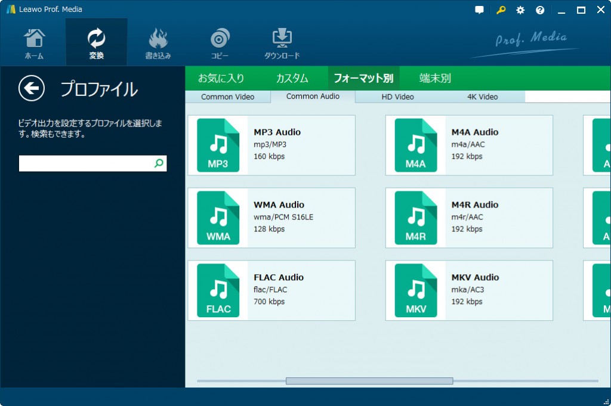Select the 書き込み burn module
Image resolution: width=611 pixels, height=406 pixels.
(158, 42)
